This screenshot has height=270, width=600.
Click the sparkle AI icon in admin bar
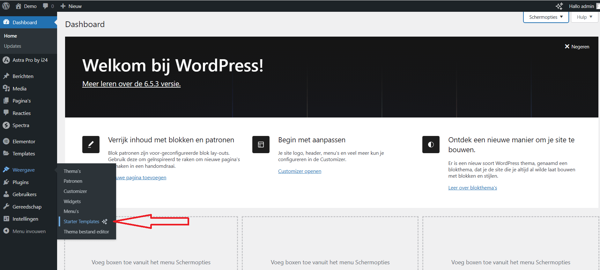pos(559,6)
